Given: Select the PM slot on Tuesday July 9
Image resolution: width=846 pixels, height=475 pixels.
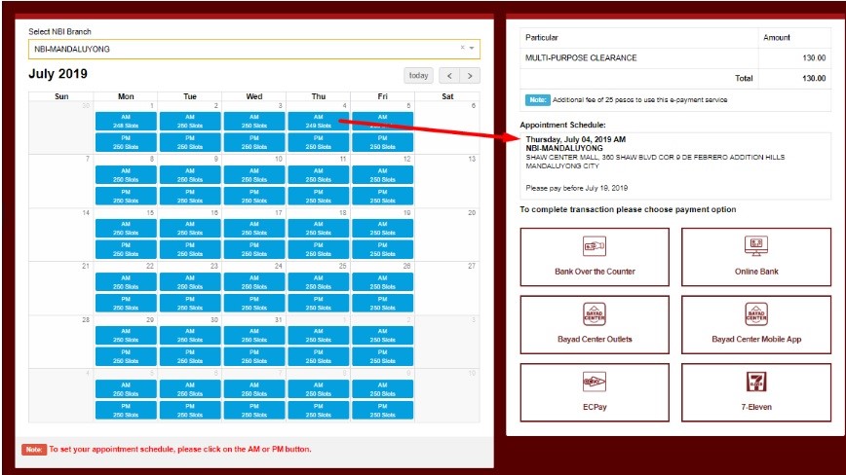Looking at the screenshot, I should point(190,196).
